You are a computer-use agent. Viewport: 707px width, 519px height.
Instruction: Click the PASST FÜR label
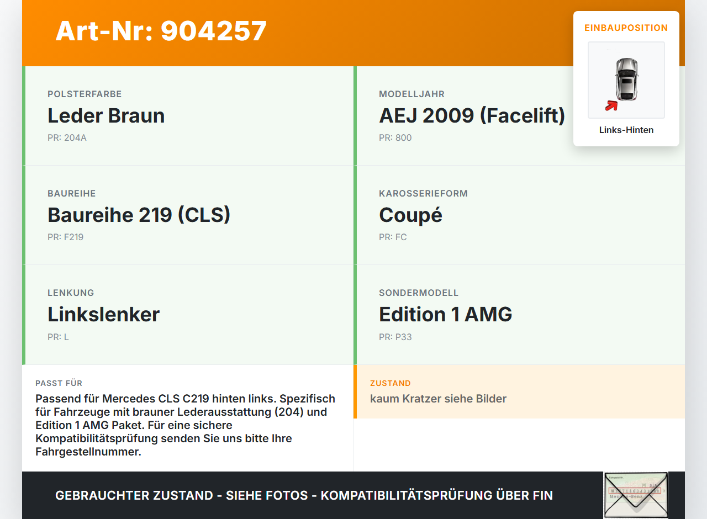tap(59, 383)
